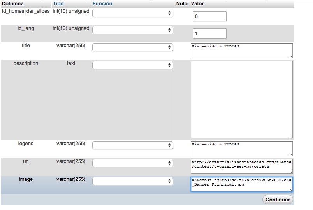313x210 pixels.
Task: Click the title column name
Action: coord(26,45)
